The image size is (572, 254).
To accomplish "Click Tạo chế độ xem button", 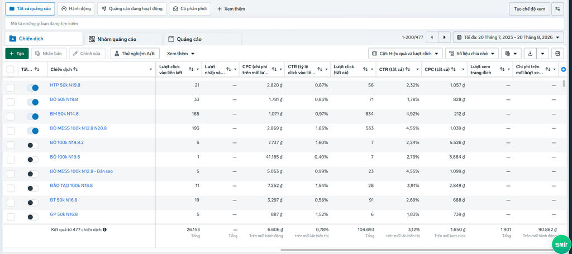I will coord(530,9).
